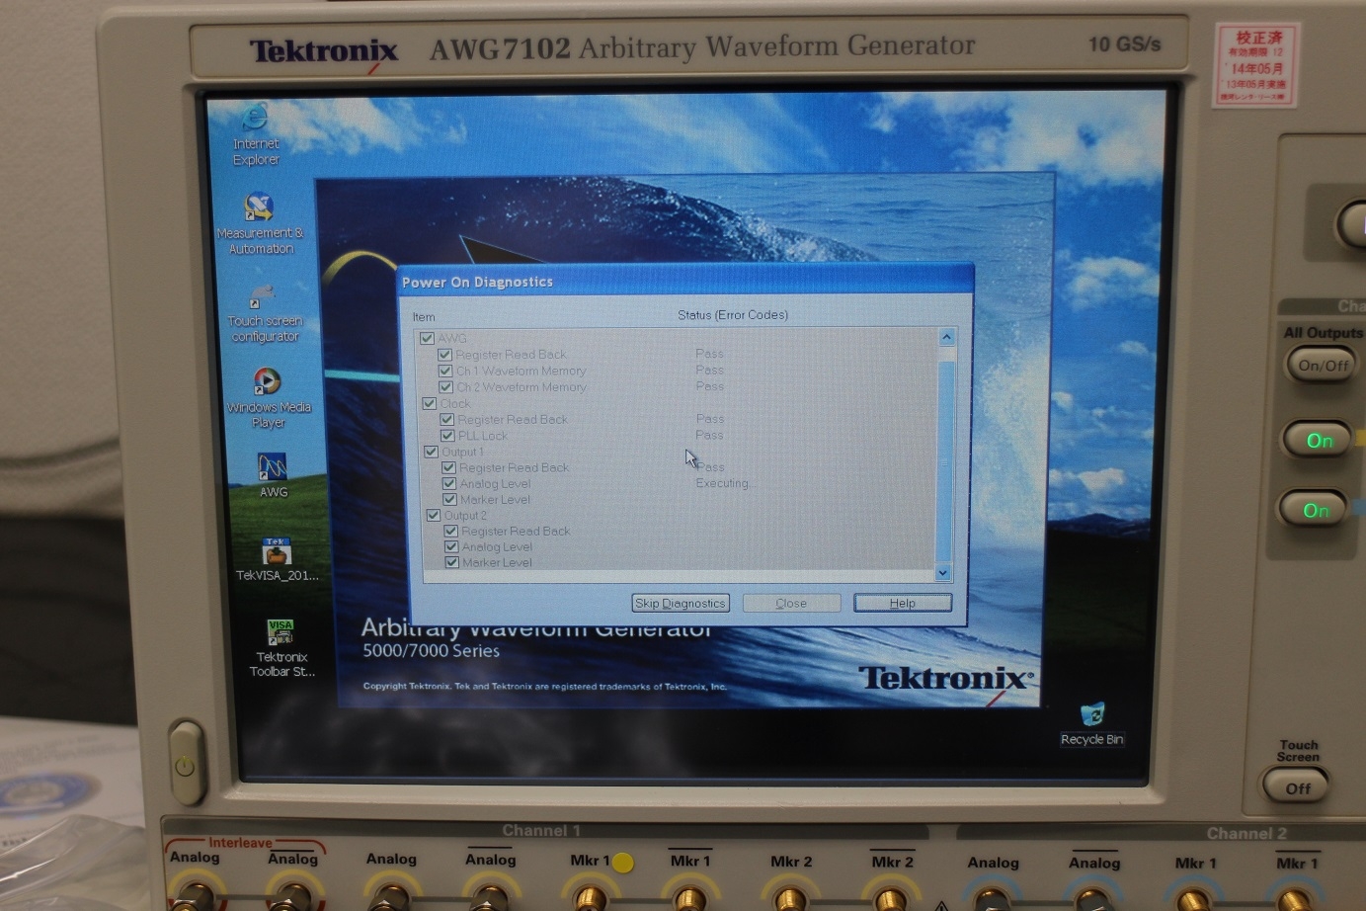This screenshot has height=911, width=1366.
Task: Toggle Register Read Back checkbox under Clock
Action: coord(446,419)
